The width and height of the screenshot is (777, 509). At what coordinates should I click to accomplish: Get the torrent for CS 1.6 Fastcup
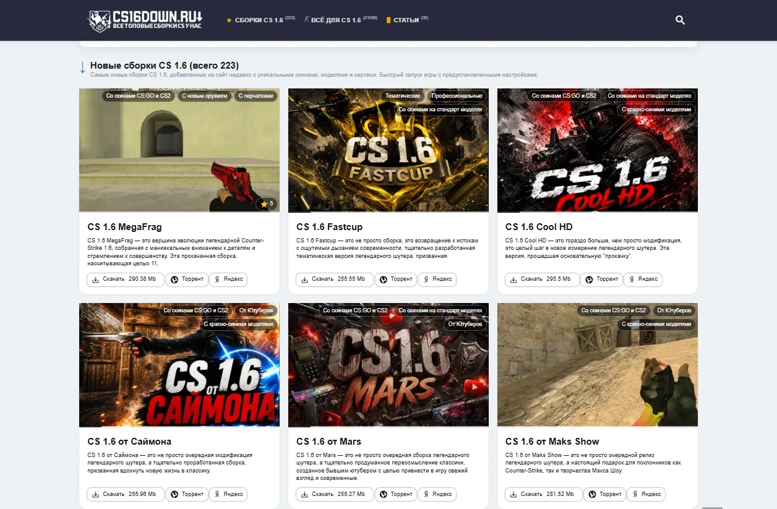(396, 280)
